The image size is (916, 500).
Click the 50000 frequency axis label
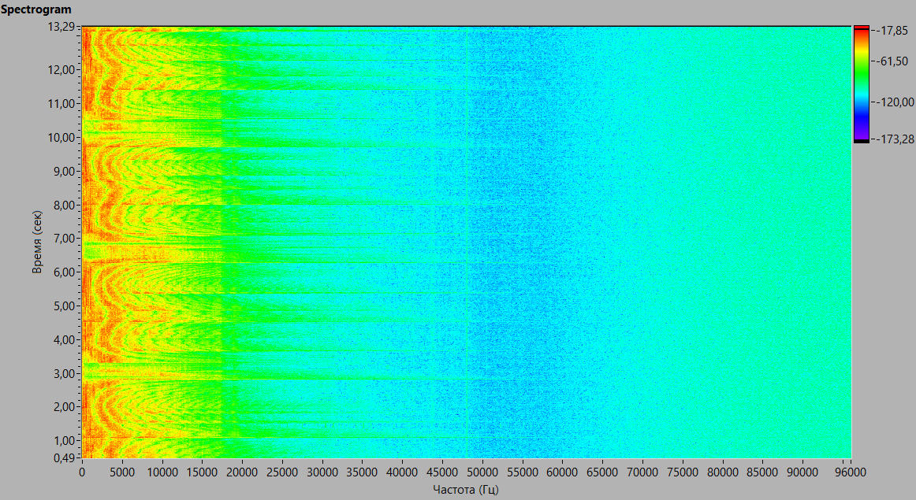click(482, 472)
